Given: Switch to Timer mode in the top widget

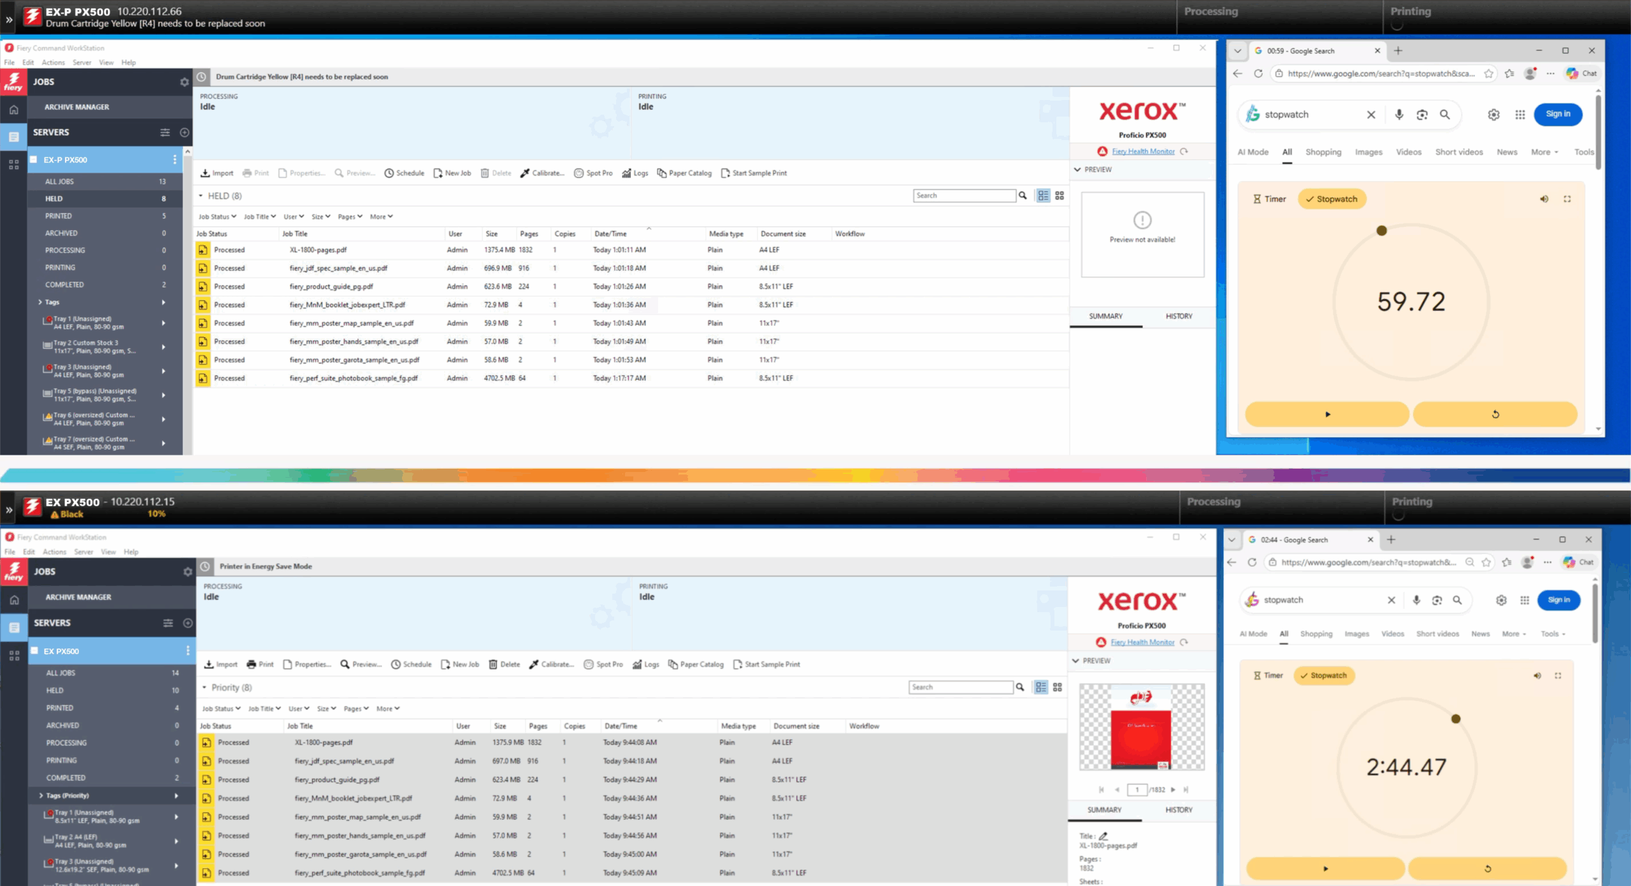Looking at the screenshot, I should [x=1269, y=199].
